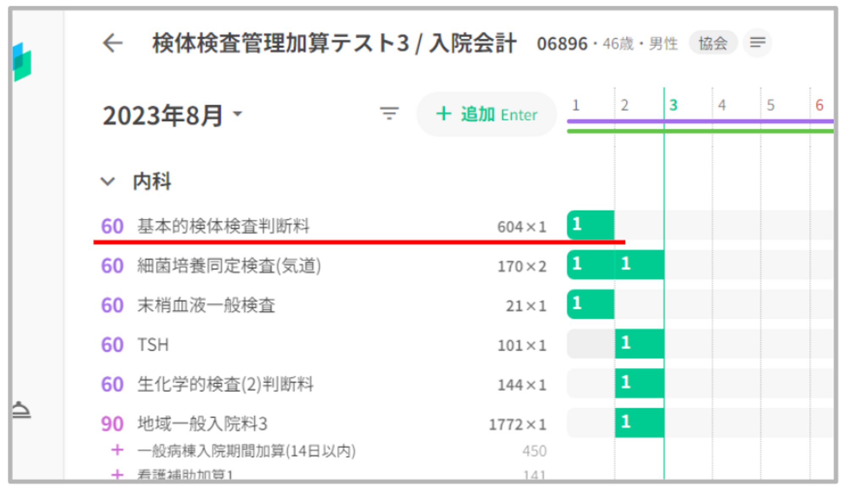Click the back arrow icon

click(113, 43)
